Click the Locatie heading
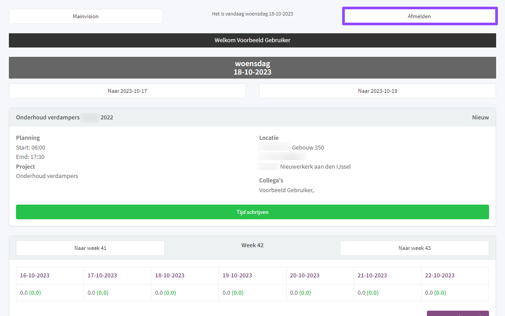This screenshot has width=505, height=316. pyautogui.click(x=268, y=138)
